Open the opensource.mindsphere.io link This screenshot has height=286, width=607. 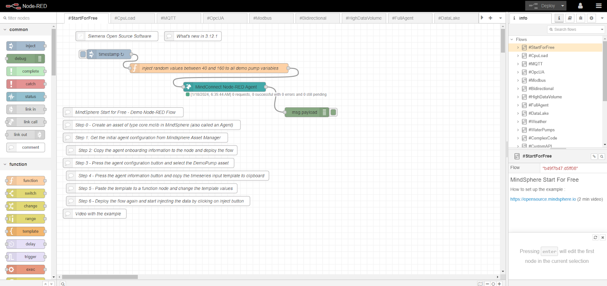tap(543, 199)
